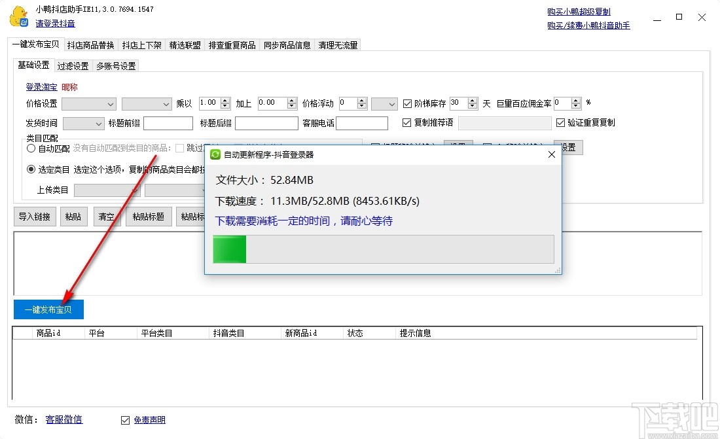Select the 基础设置 sub-tab
The height and width of the screenshot is (439, 720).
tap(33, 65)
